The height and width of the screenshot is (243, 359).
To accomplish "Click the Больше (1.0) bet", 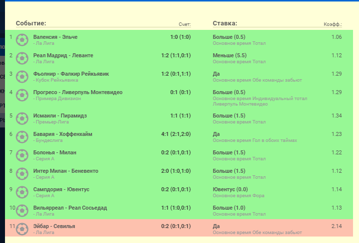I will pyautogui.click(x=229, y=208).
